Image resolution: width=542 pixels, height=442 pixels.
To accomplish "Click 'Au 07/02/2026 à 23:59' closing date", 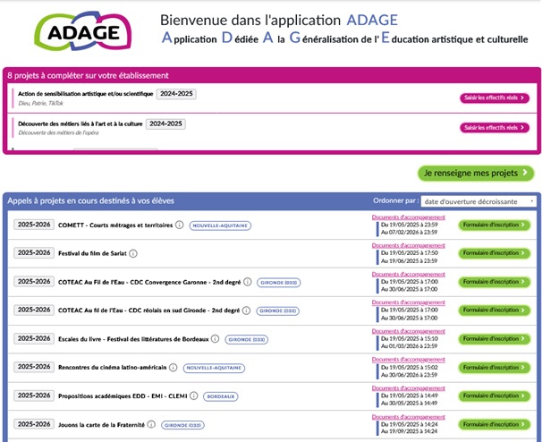I will coord(410,233).
